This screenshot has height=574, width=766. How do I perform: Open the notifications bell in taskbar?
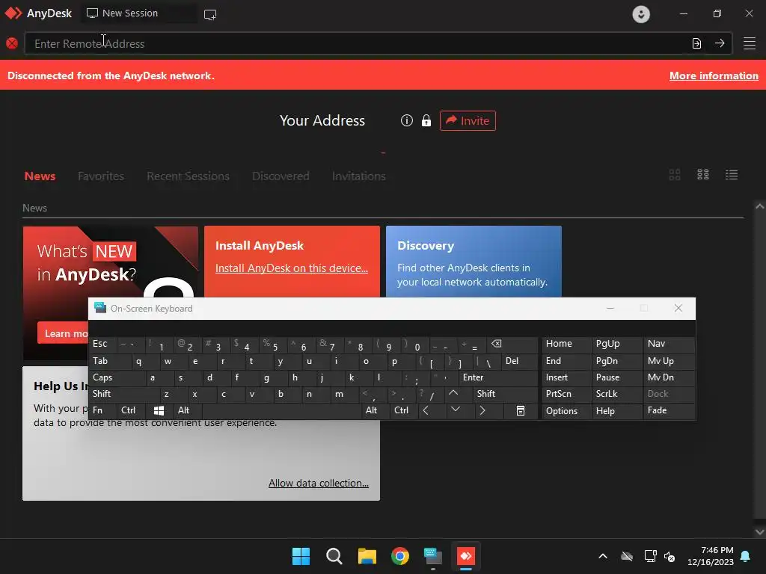coord(746,556)
